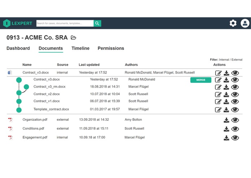View Organization.pdf with eye icon

pos(235,120)
